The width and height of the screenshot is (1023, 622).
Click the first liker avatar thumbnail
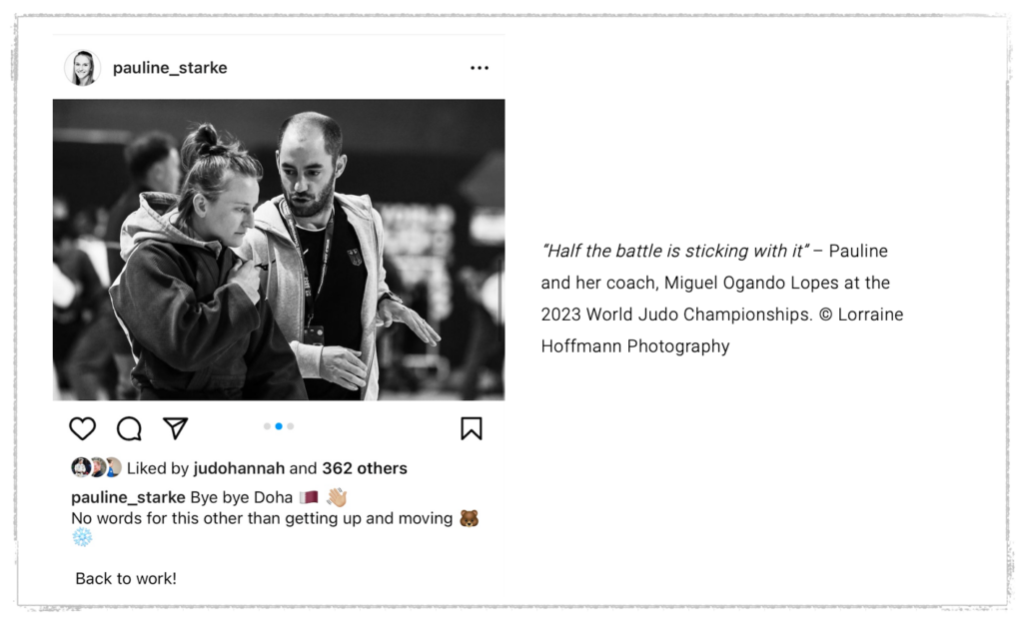pyautogui.click(x=81, y=467)
